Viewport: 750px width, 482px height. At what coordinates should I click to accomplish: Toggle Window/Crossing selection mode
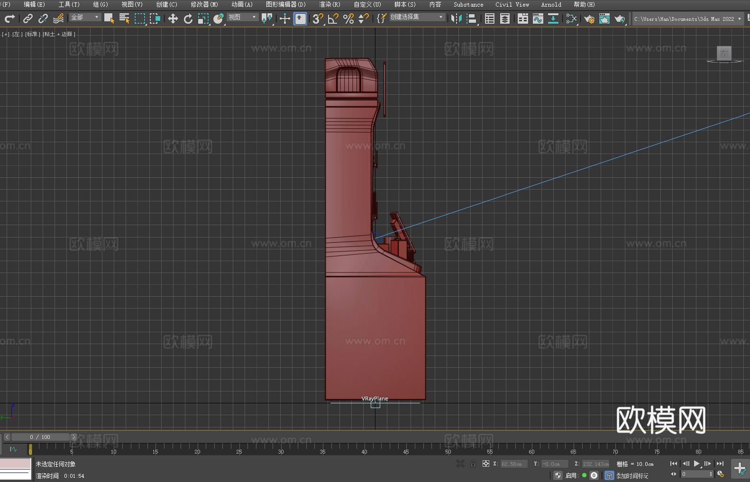(155, 18)
